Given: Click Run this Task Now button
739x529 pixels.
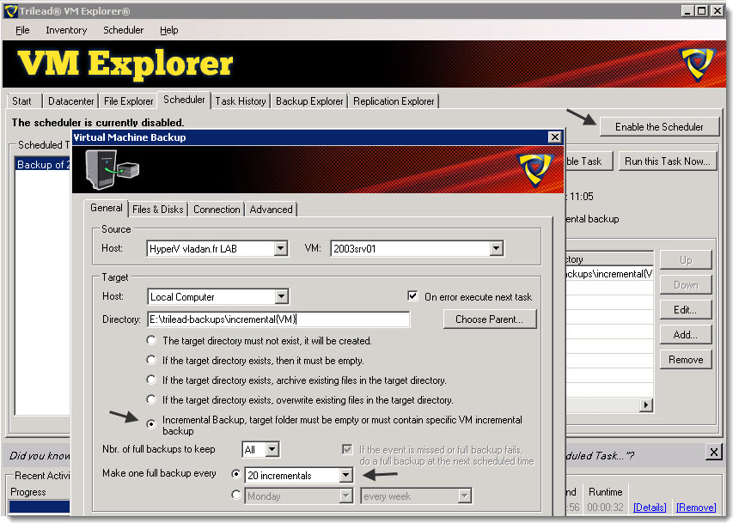Looking at the screenshot, I should (x=668, y=161).
